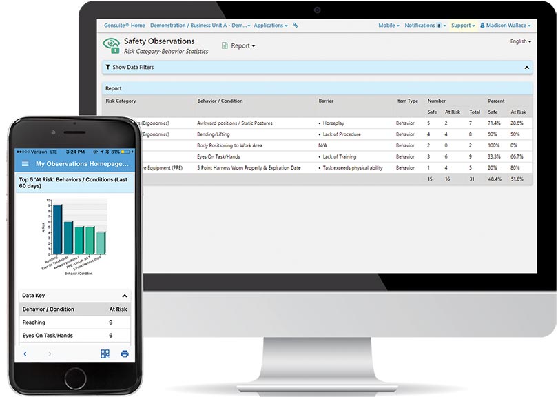
Task: Tap the QR code scanner icon
Action: coord(105,354)
